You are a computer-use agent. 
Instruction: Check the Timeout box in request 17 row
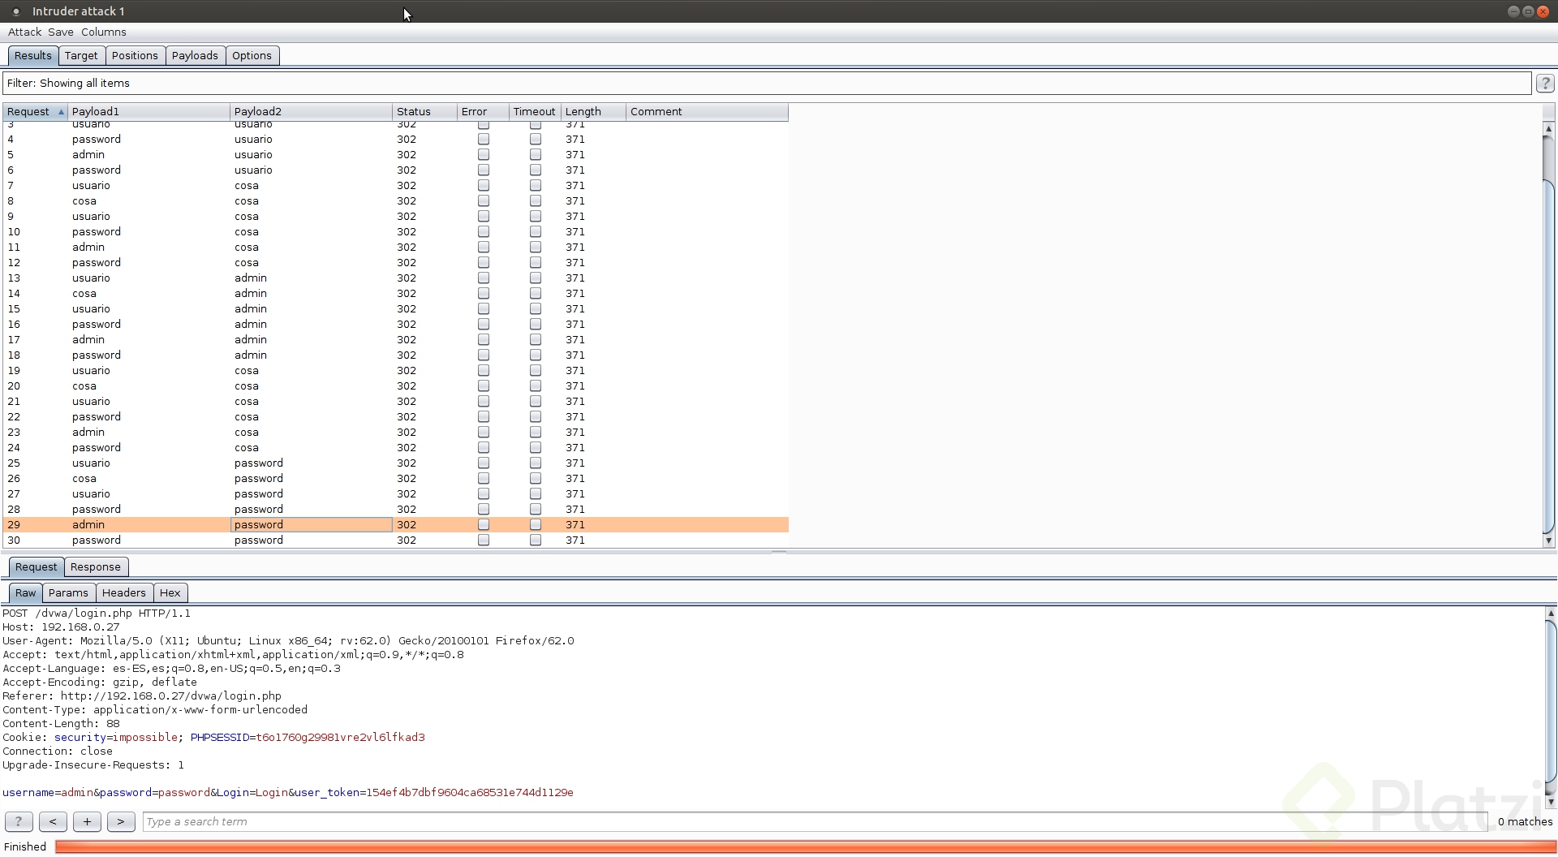(536, 340)
